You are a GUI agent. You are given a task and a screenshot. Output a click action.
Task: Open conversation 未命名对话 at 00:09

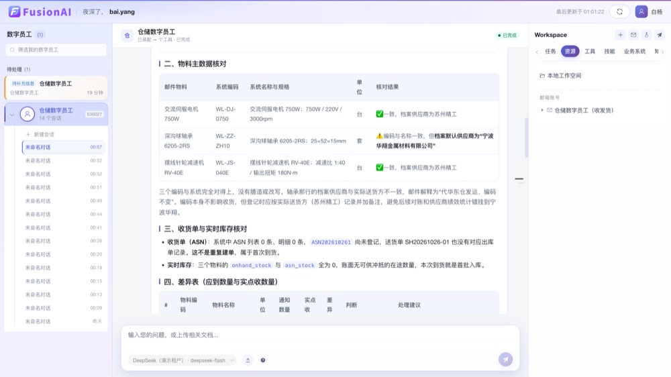click(63, 308)
